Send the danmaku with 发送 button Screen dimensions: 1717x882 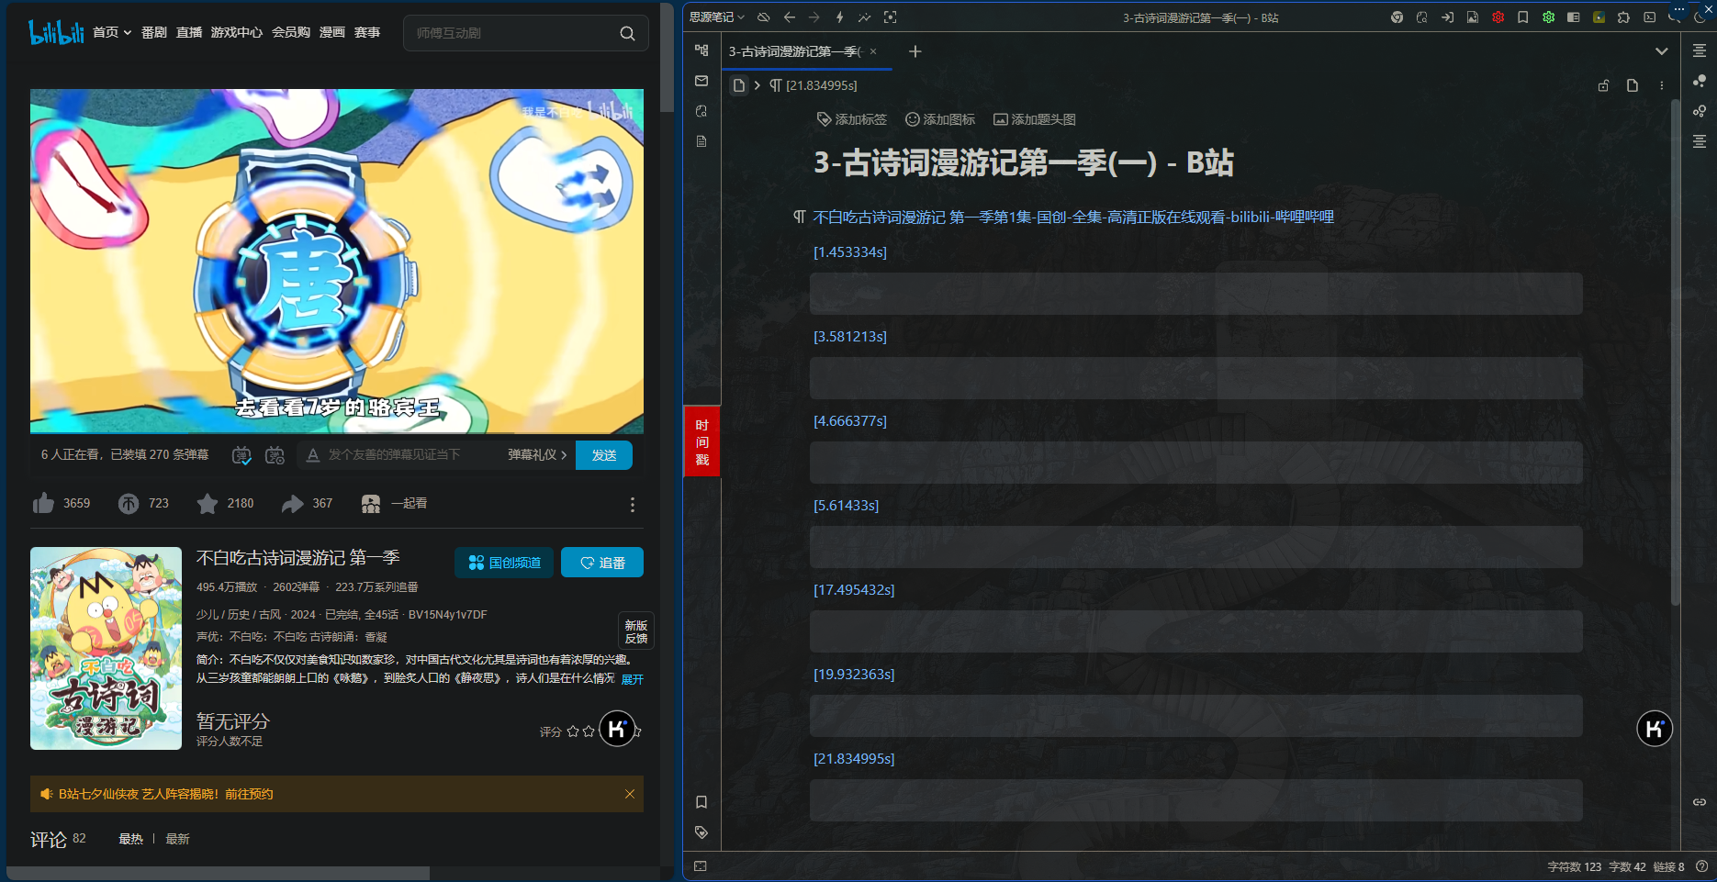pyautogui.click(x=604, y=455)
